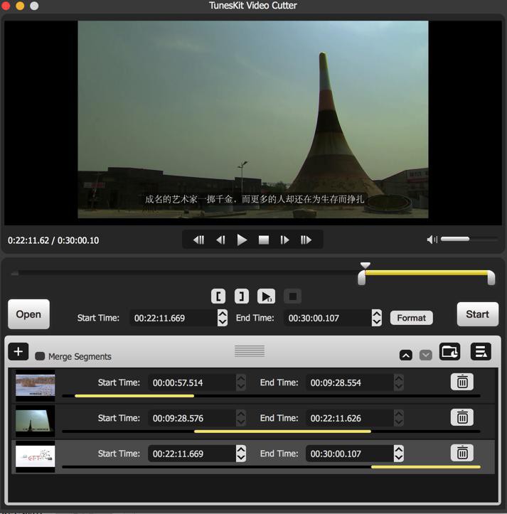Edit start time 00:00:57.514 in list

pos(191,382)
